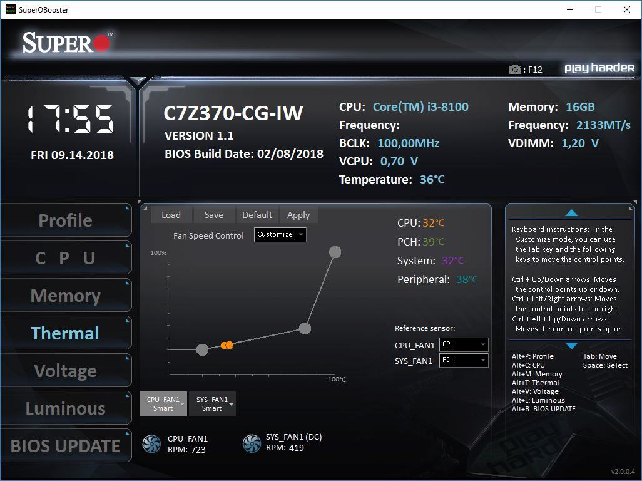The width and height of the screenshot is (642, 481).
Task: Click the Load button
Action: tap(171, 215)
